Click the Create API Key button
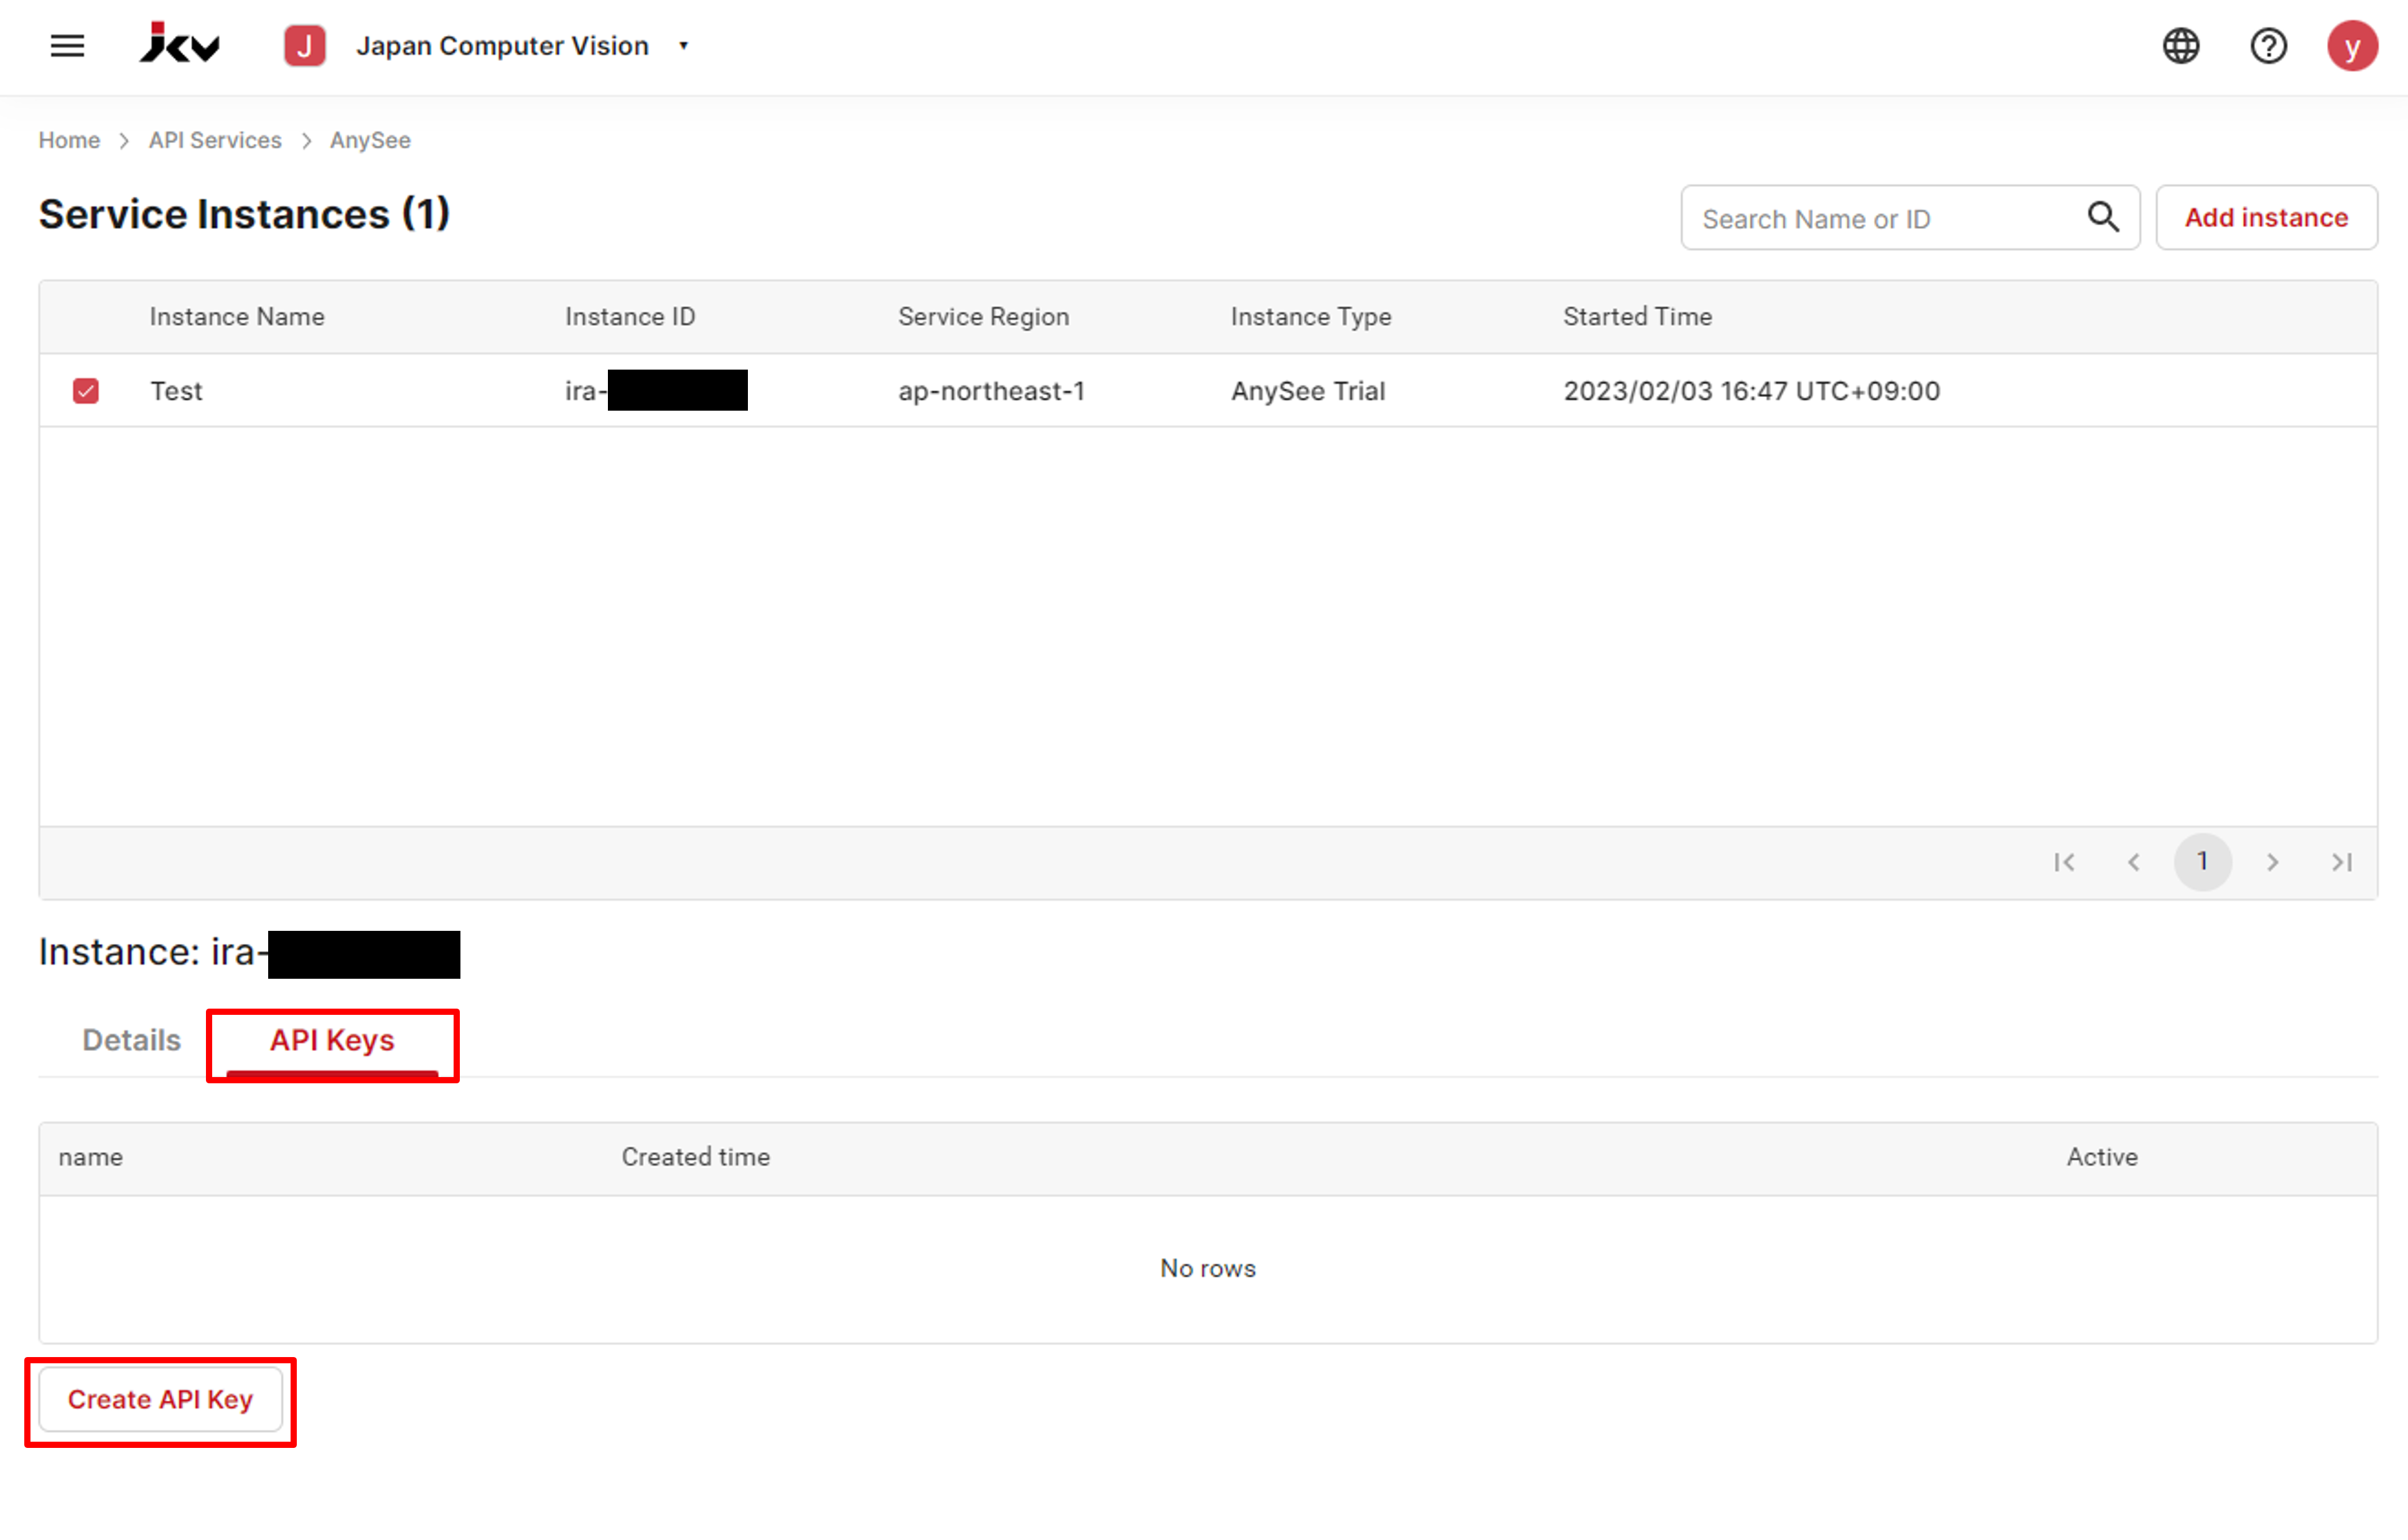Viewport: 2408px width, 1540px height. (160, 1400)
